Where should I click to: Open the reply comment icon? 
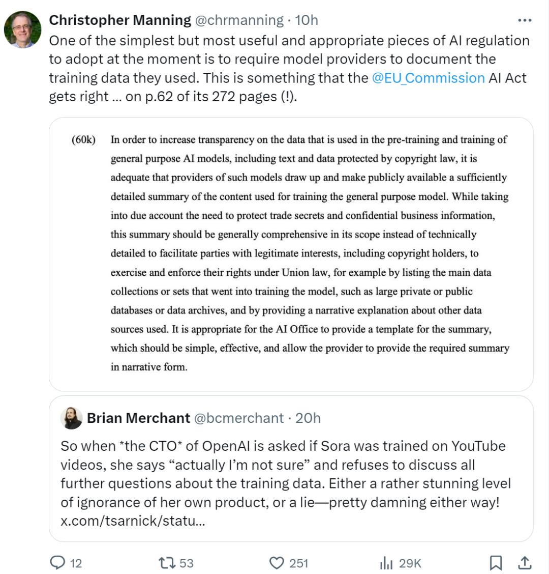(x=57, y=563)
